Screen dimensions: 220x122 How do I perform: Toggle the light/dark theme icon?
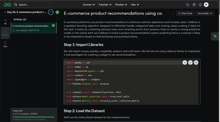[194, 5]
